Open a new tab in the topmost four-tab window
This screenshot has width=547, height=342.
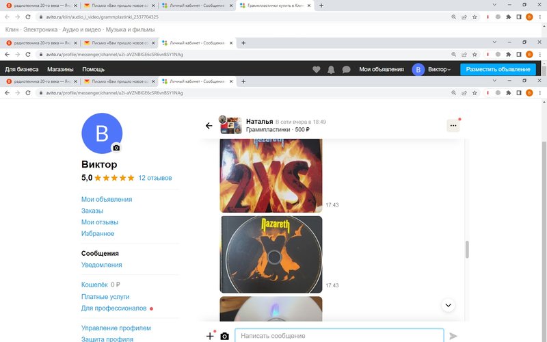(x=321, y=5)
